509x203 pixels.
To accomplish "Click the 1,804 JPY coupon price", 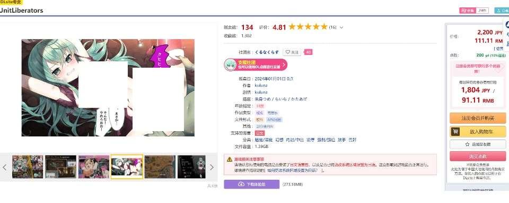I will pyautogui.click(x=475, y=90).
